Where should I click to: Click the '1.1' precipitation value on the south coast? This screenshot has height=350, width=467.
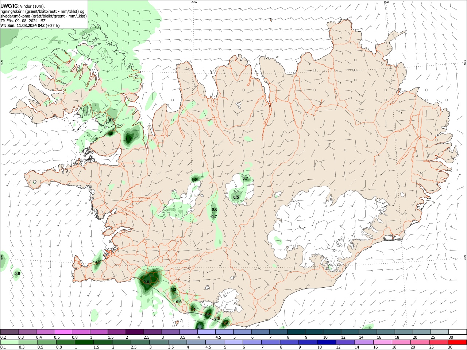tap(193, 310)
